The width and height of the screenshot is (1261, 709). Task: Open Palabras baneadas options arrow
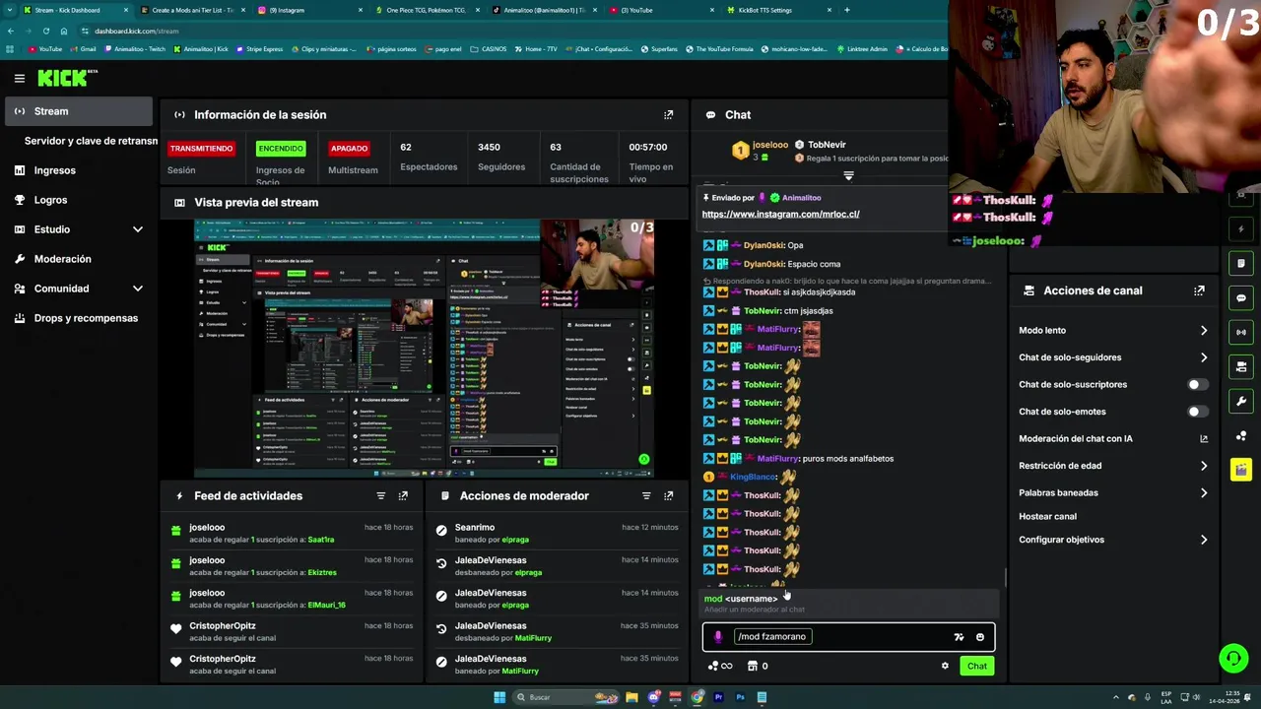(x=1204, y=493)
